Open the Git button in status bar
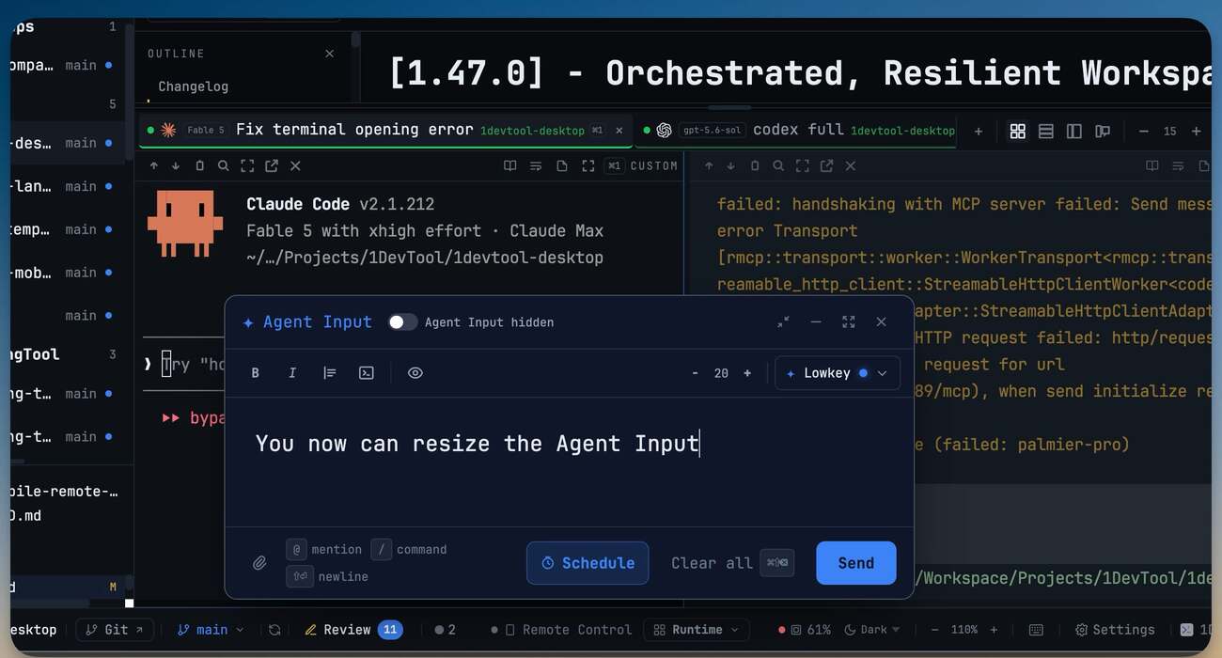Screen dimensions: 1222x658 point(116,630)
